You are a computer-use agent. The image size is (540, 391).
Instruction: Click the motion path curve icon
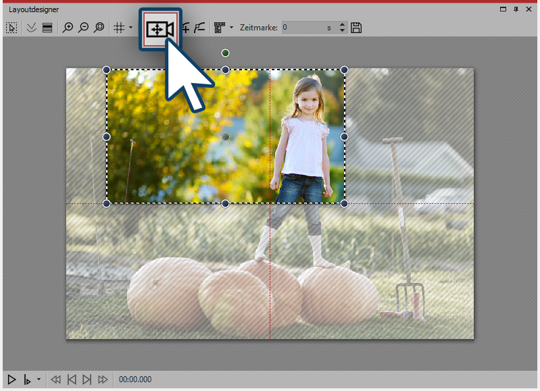point(199,28)
